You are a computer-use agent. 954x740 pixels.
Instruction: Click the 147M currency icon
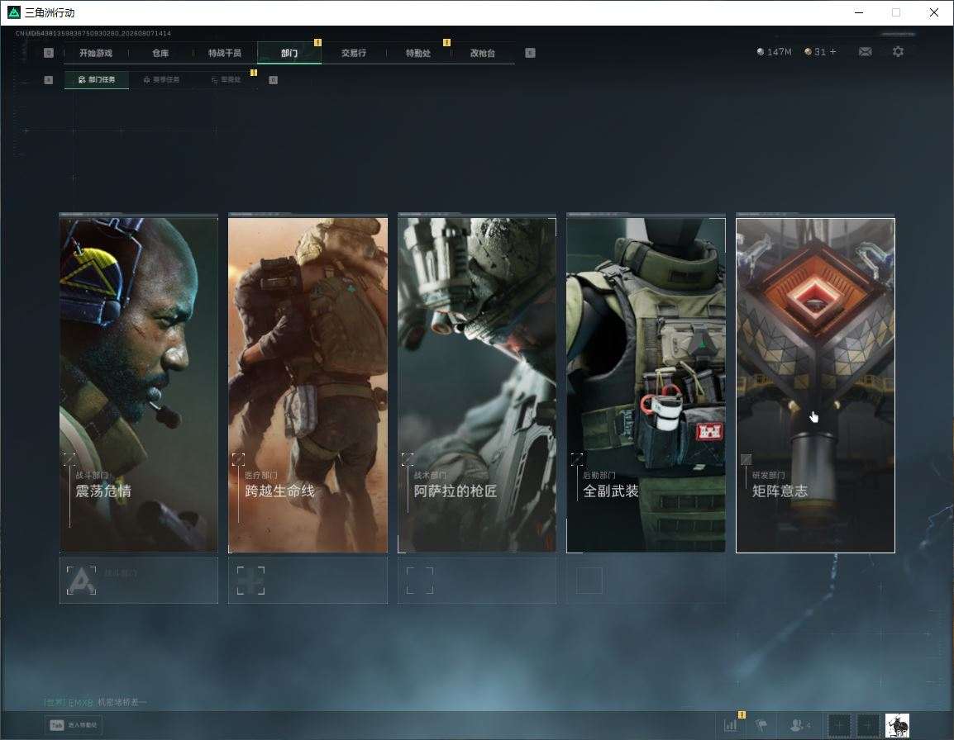[760, 52]
